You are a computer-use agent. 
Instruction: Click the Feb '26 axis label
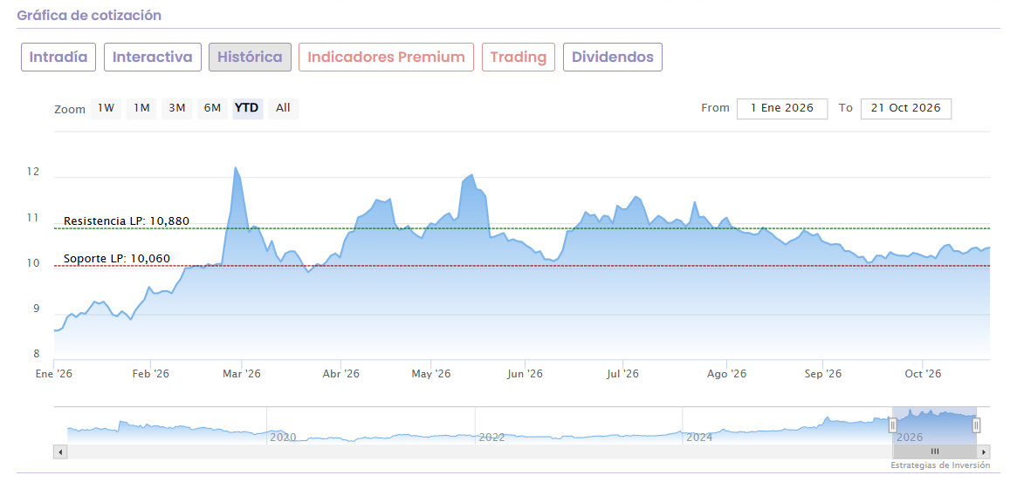coord(150,373)
